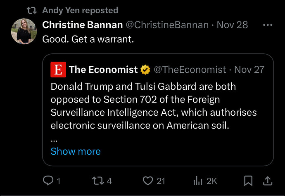
Task: Open the three-dot more options menu
Action: (x=268, y=25)
